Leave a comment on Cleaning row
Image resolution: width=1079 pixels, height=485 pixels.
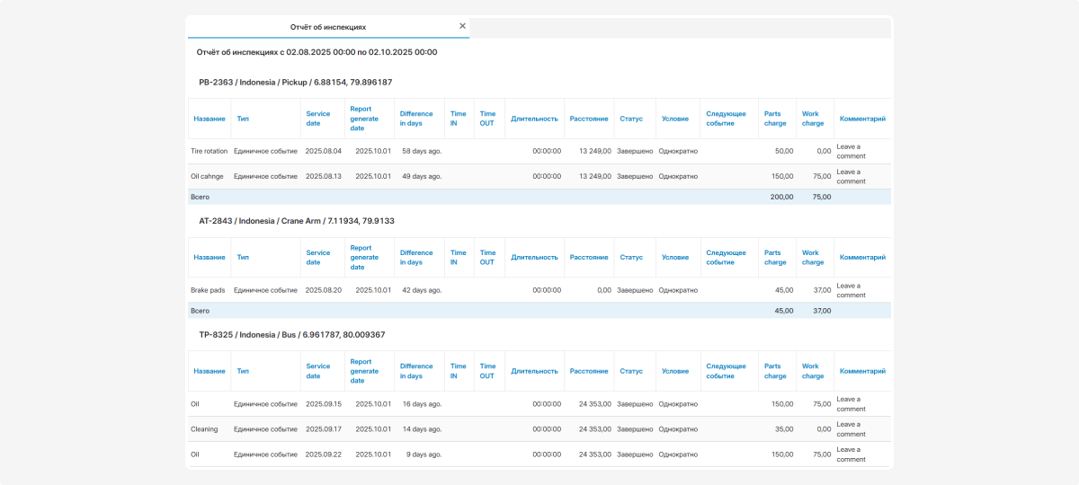point(849,428)
